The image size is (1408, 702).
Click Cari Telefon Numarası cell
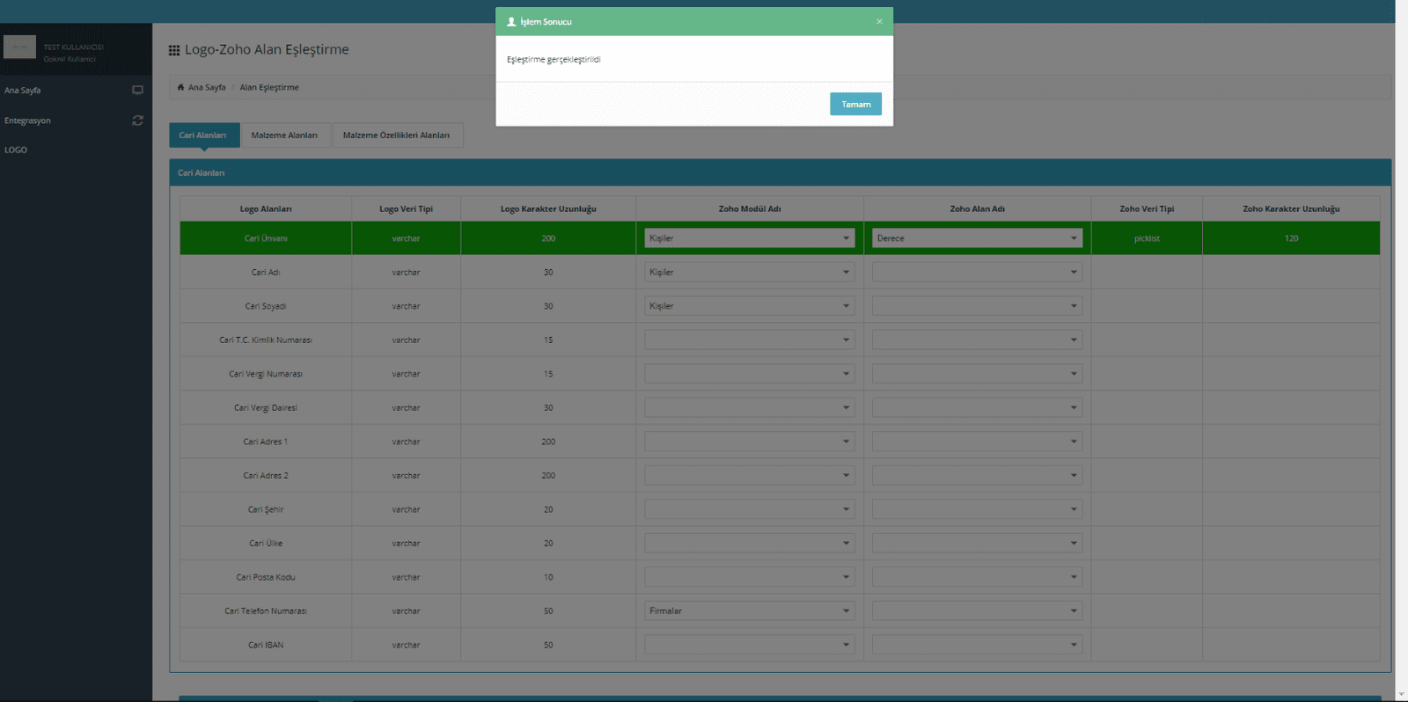click(x=266, y=611)
